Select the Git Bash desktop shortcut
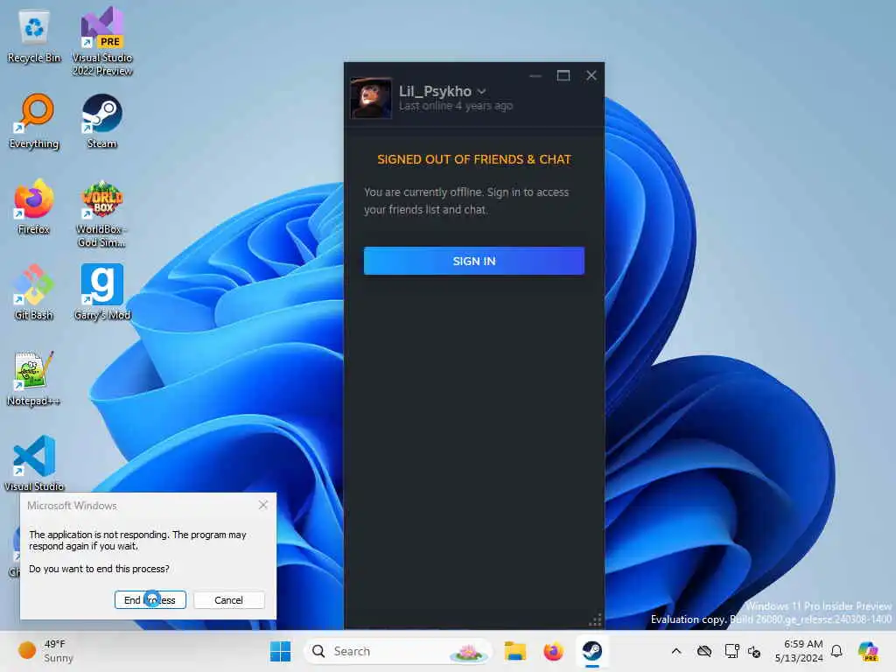This screenshot has height=672, width=896. [34, 293]
